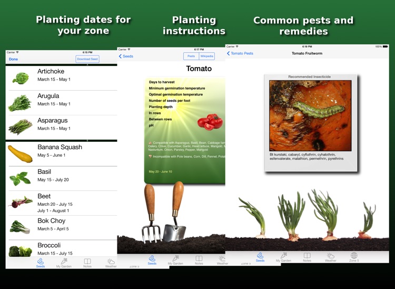Tap the basil leaves thumbnail
Screen dimensions: 395x289
[x=20, y=179]
